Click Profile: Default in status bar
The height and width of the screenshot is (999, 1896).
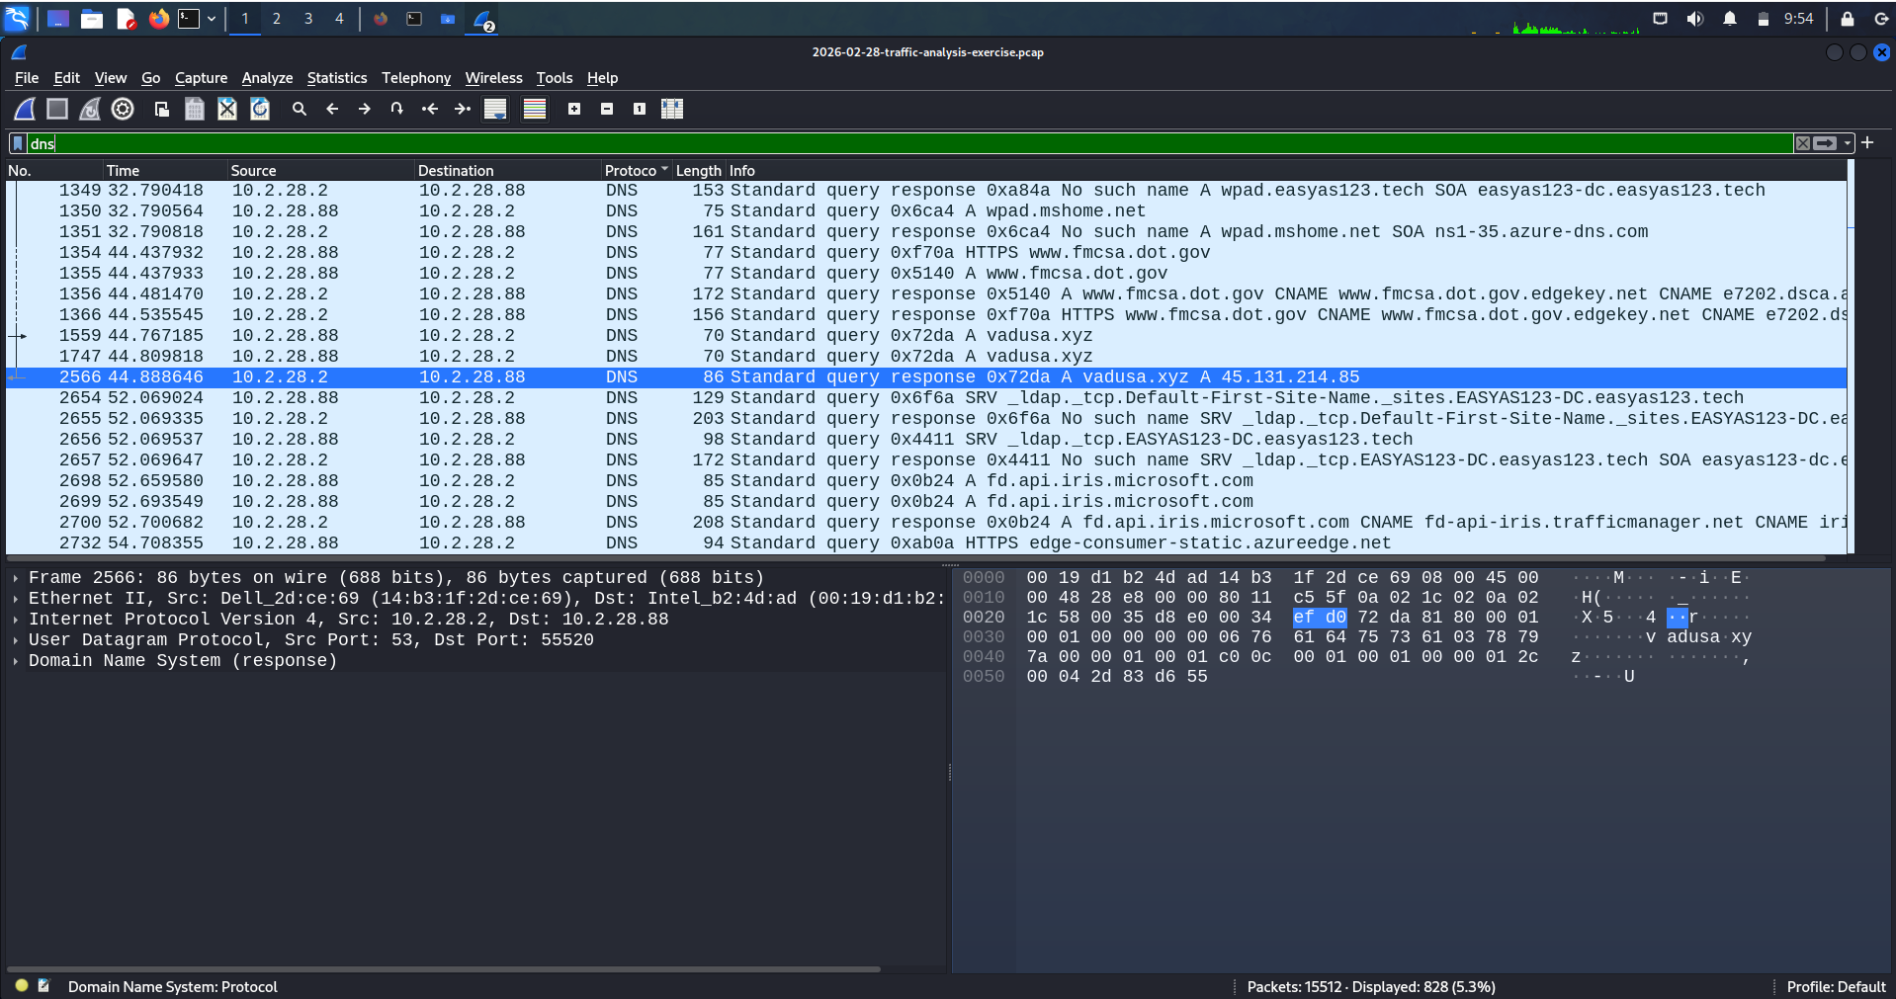click(x=1836, y=986)
